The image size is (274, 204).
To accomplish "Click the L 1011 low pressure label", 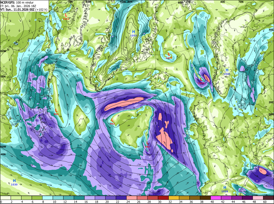I will (x=66, y=17).
